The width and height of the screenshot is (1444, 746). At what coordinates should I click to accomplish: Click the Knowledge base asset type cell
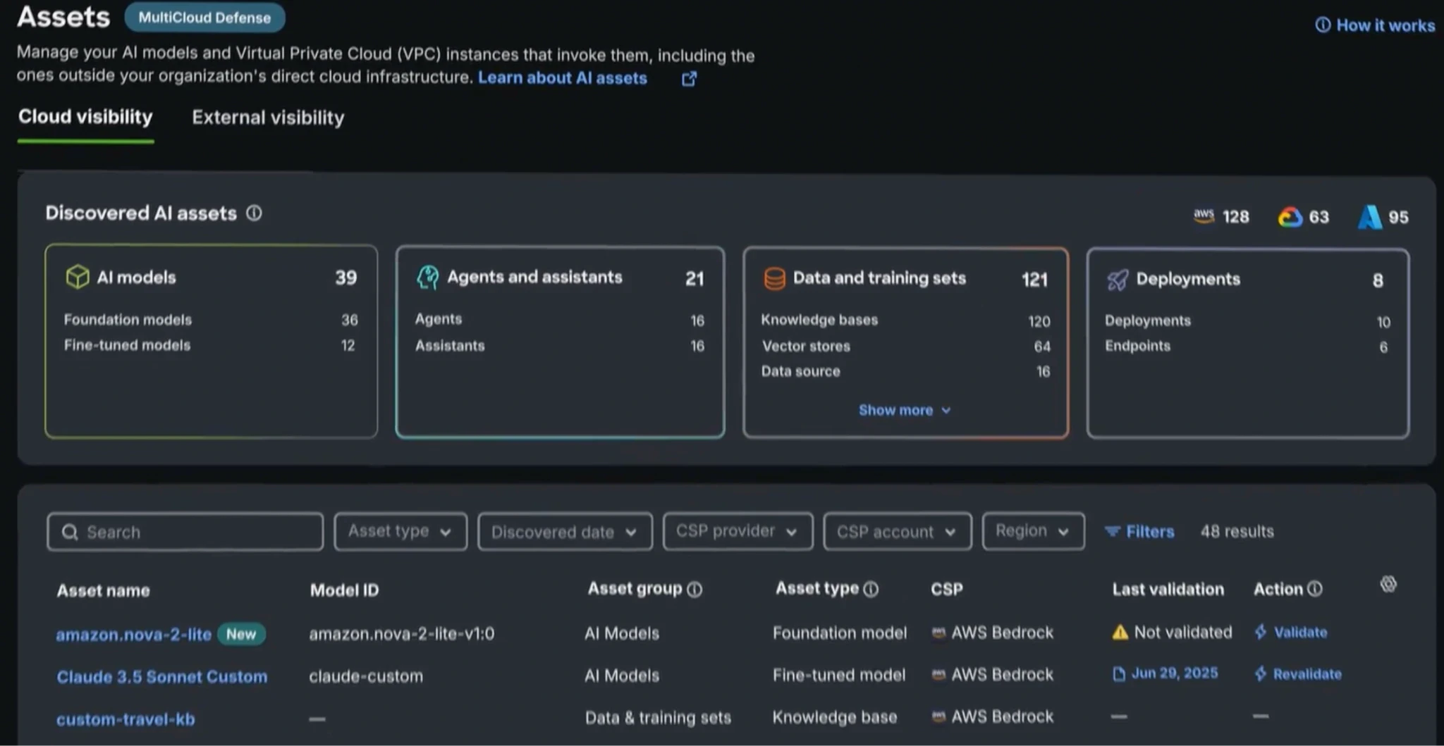[x=834, y=717]
